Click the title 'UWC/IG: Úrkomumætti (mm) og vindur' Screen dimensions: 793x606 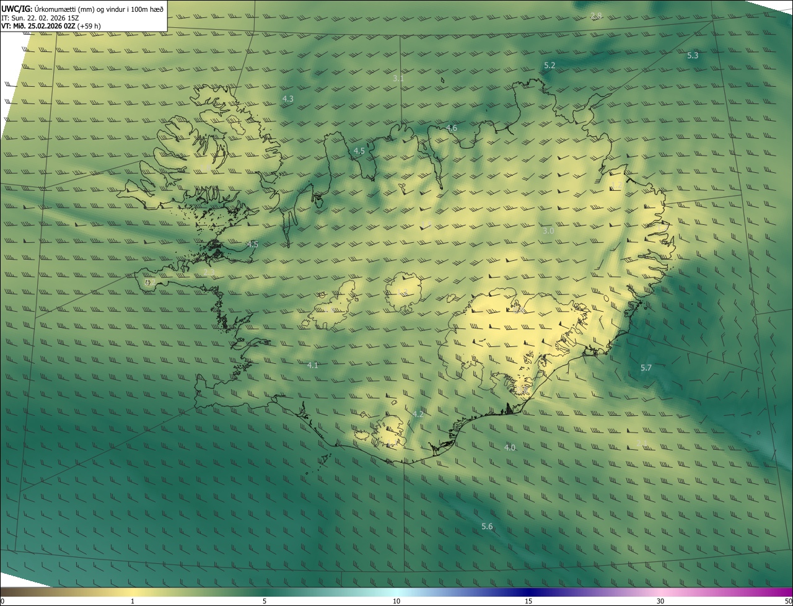point(82,8)
